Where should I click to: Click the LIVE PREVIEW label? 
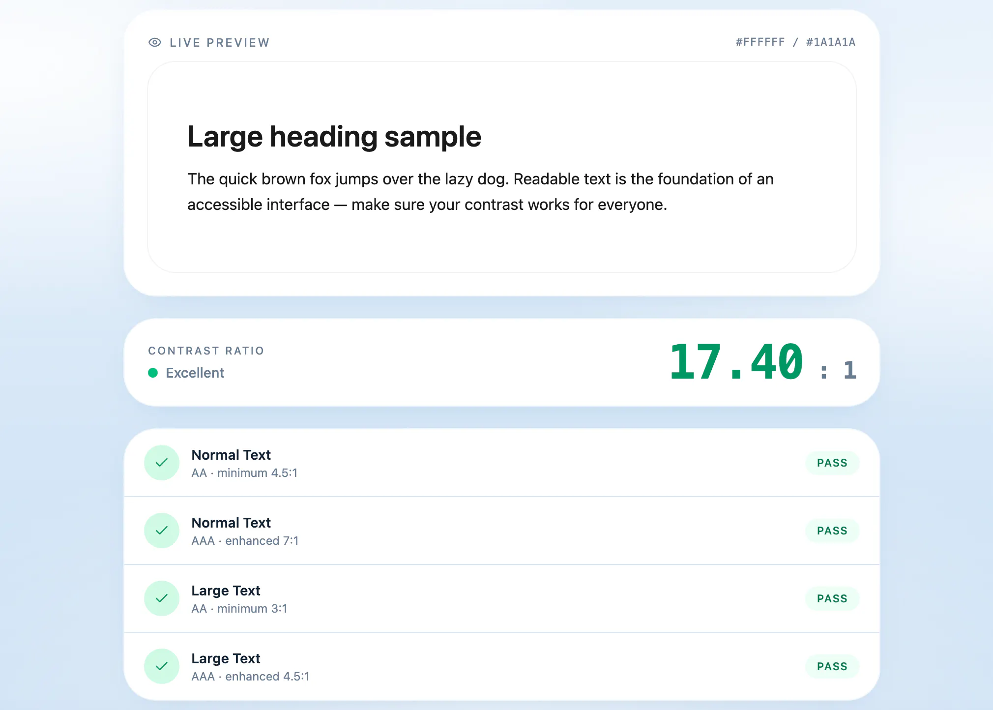220,43
